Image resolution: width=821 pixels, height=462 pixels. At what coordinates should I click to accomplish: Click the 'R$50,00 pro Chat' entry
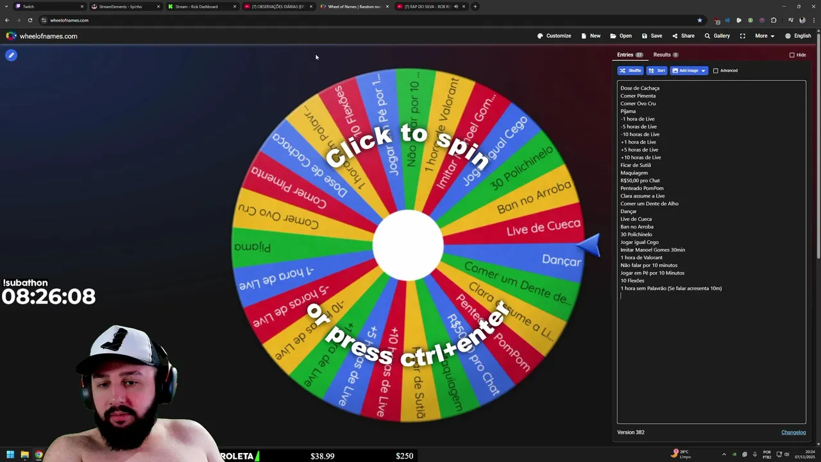[640, 180]
